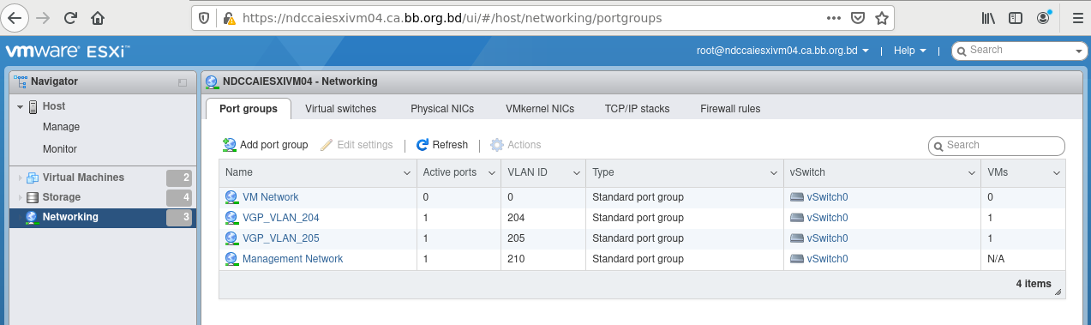
Task: Open the VGP_VLAN_204 port group link
Action: coord(280,218)
